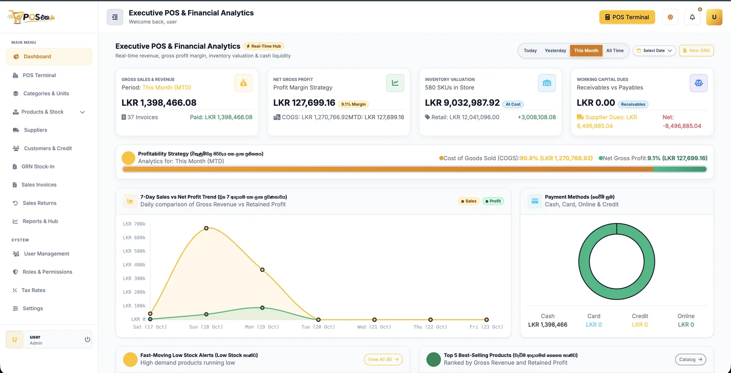This screenshot has height=373, width=731.
Task: Open Sales Invoices menu item
Action: (49, 185)
